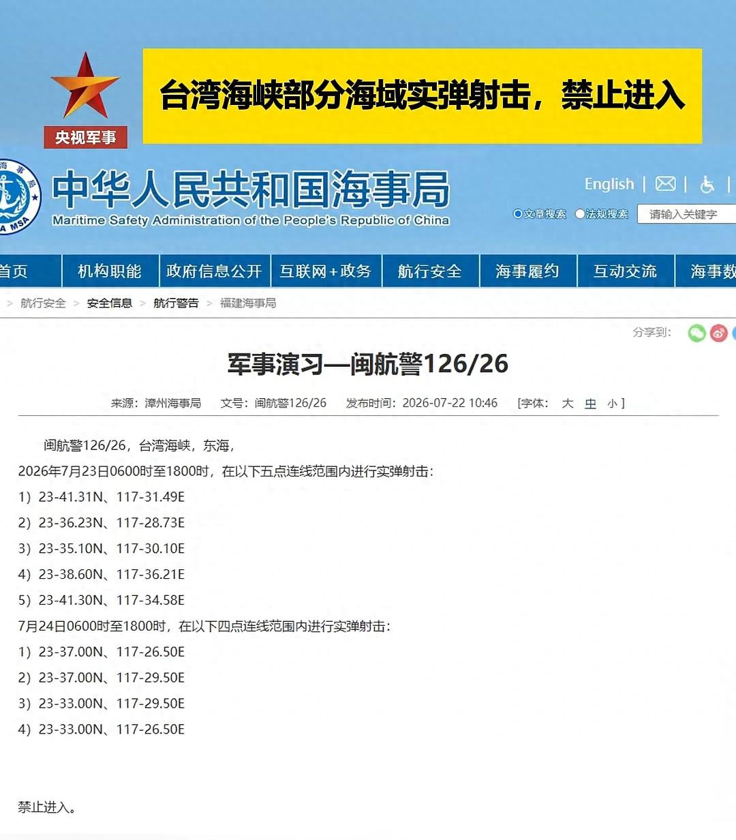Set font size to medium 中

(591, 404)
